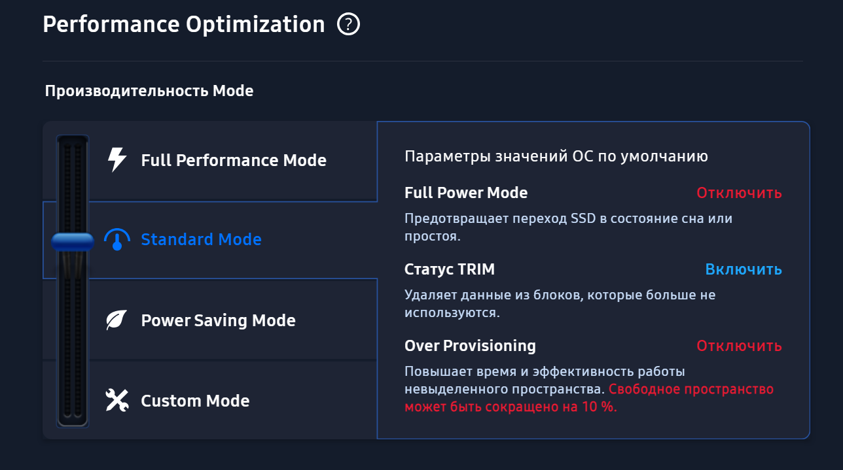Choose Power Saving Mode

[218, 320]
